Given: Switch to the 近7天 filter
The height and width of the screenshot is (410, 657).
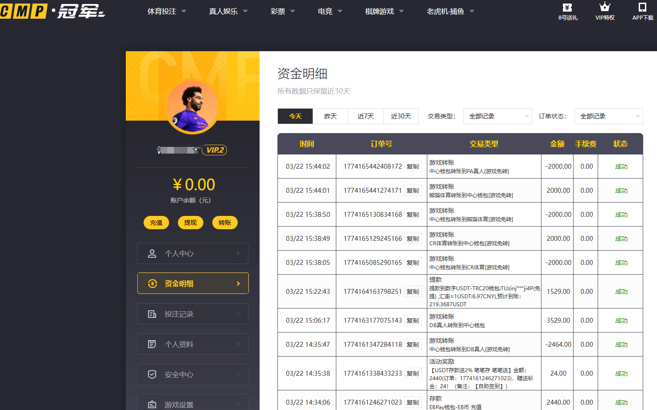Looking at the screenshot, I should point(366,116).
